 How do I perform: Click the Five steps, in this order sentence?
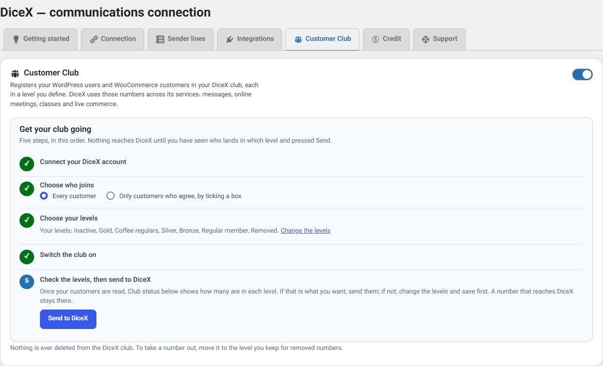175,141
